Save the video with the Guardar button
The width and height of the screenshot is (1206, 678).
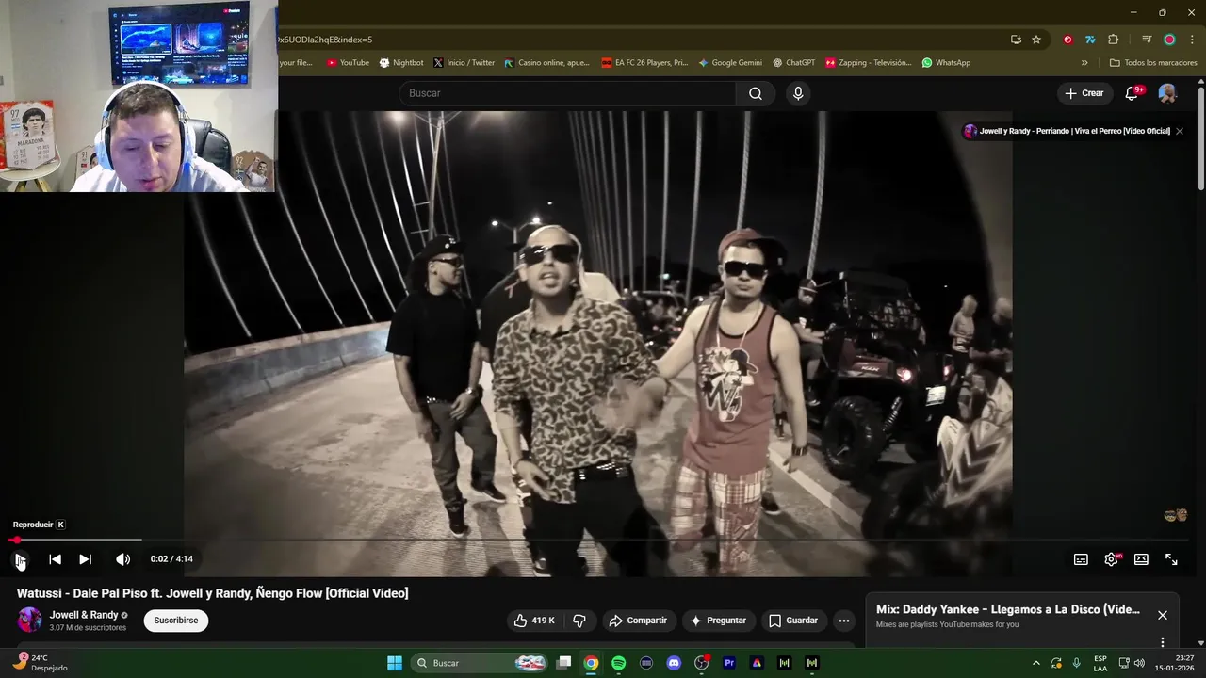click(793, 621)
